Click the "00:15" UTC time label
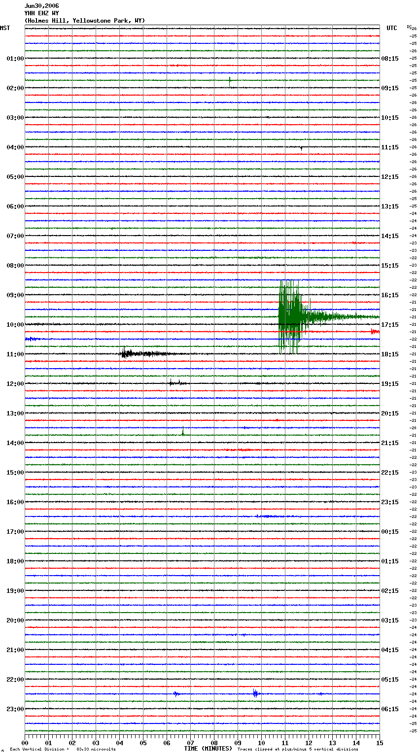 tap(390, 532)
